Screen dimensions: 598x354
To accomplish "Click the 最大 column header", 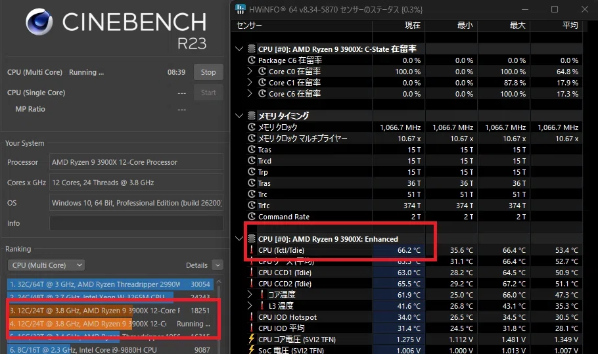I will pyautogui.click(x=518, y=25).
